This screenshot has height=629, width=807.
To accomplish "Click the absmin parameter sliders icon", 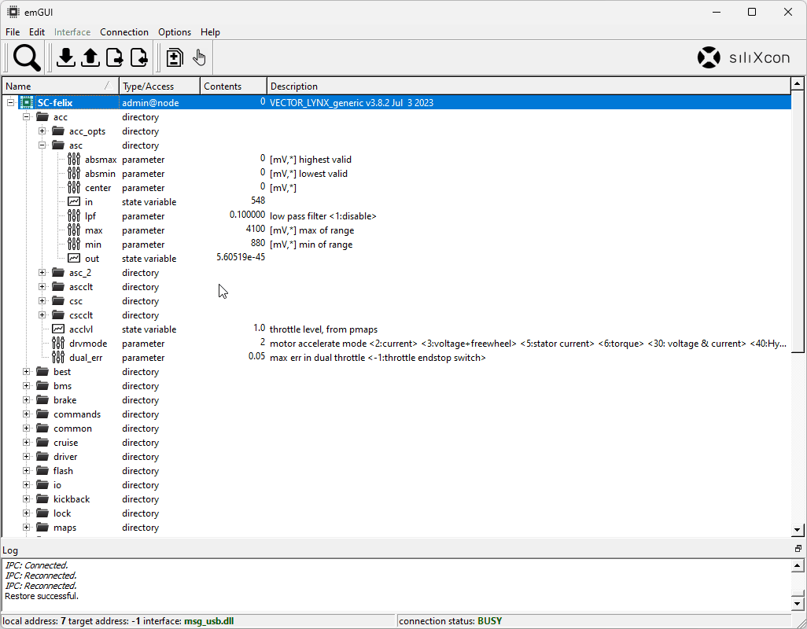I will [74, 173].
